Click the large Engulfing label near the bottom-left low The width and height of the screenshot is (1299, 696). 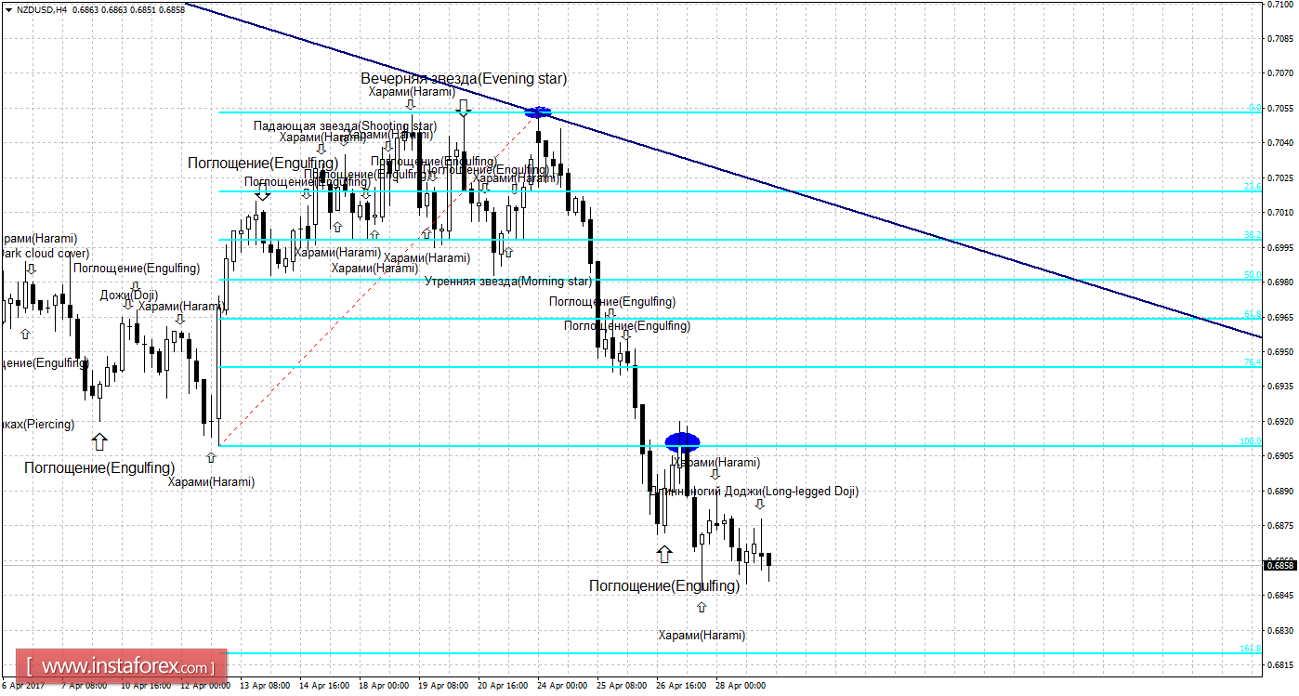click(99, 467)
